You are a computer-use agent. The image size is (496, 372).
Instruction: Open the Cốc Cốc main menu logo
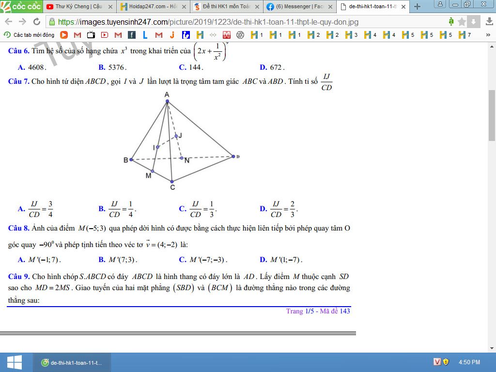(x=21, y=6)
